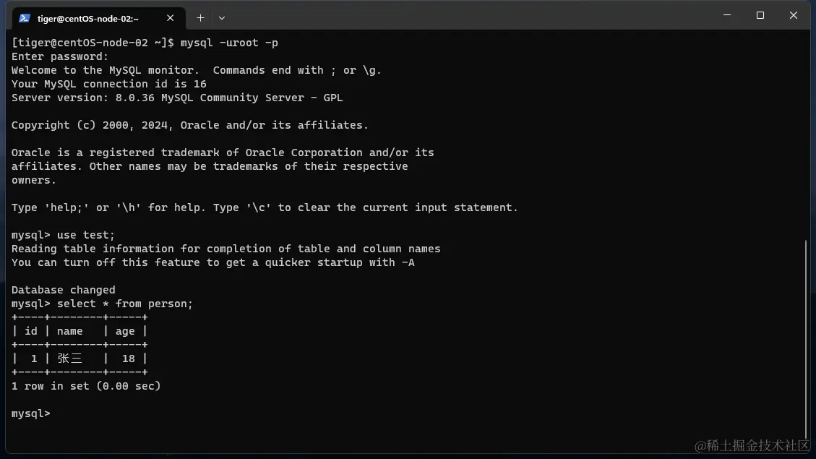Maximize the terminal window

tap(760, 15)
